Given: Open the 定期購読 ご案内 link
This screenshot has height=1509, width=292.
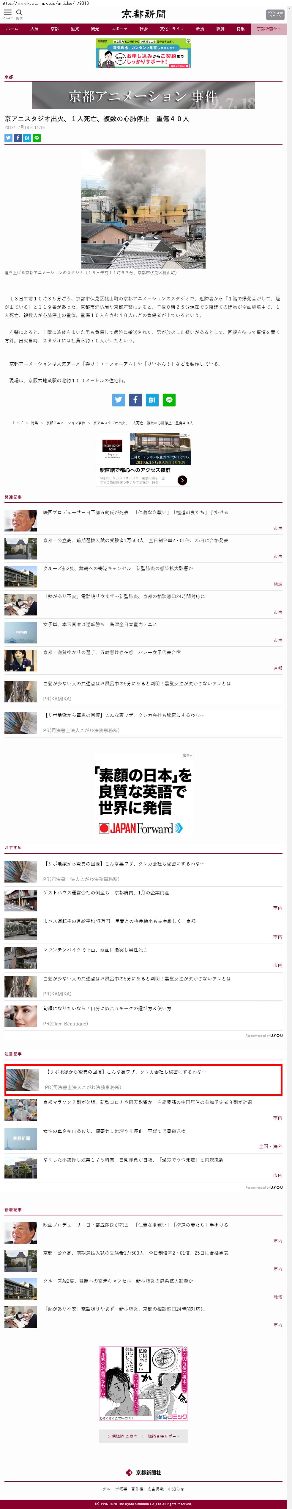Looking at the screenshot, I should pyautogui.click(x=122, y=1436).
